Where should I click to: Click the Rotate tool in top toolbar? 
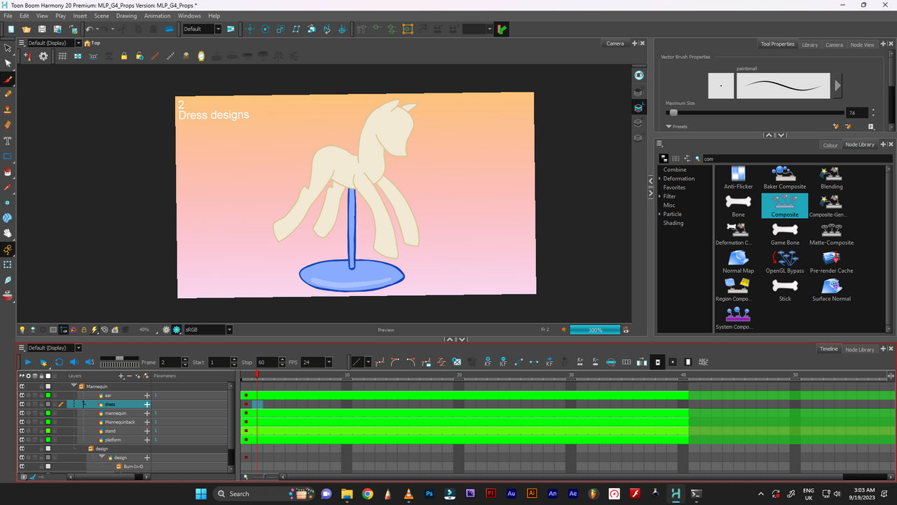266,29
